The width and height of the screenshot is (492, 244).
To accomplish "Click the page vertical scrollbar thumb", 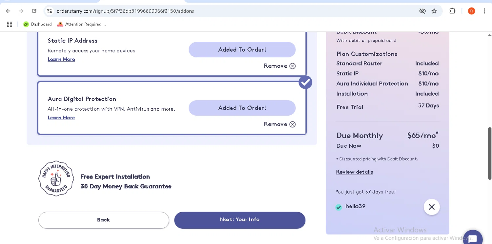I will tap(490, 153).
